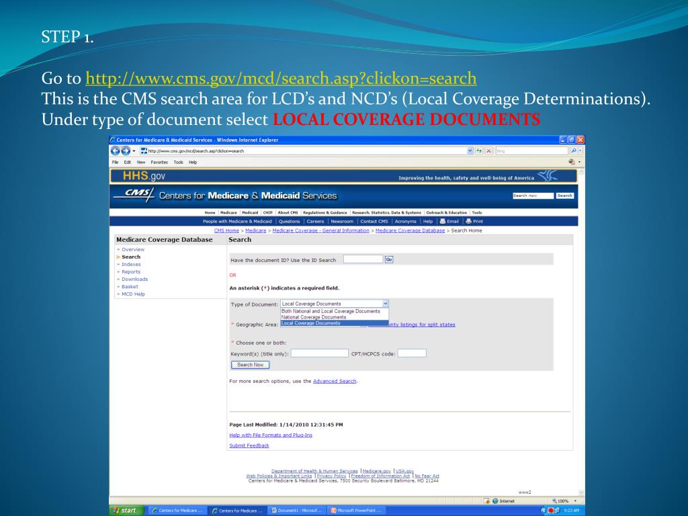The height and width of the screenshot is (516, 688).
Task: Click the Go button for ID Search
Action: coord(389,260)
